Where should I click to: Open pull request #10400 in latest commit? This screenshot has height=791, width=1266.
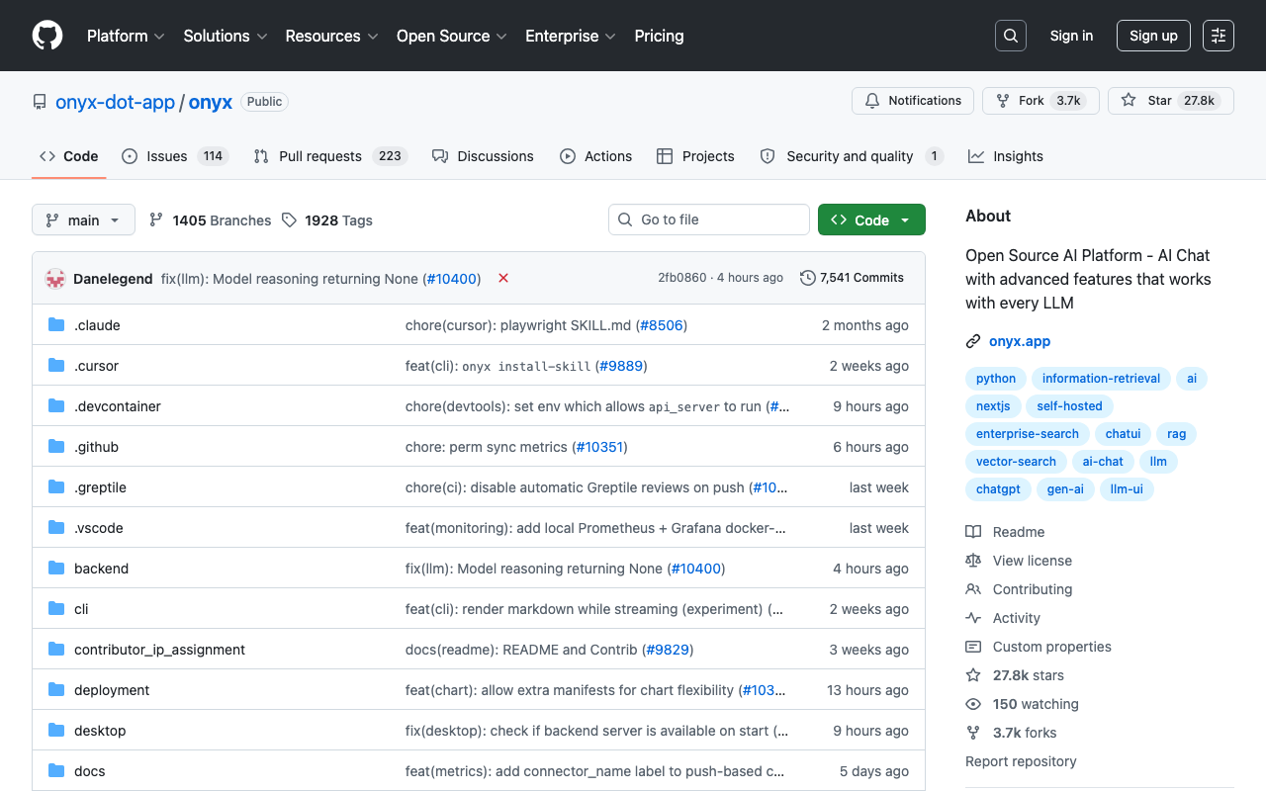[452, 279]
